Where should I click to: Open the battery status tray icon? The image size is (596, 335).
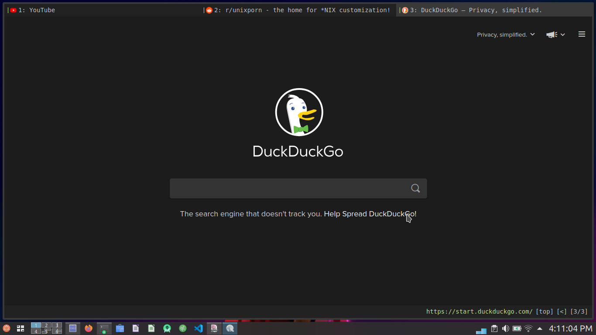tap(517, 328)
